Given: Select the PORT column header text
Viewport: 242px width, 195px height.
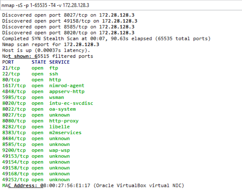Looking at the screenshot, I should tap(8, 62).
